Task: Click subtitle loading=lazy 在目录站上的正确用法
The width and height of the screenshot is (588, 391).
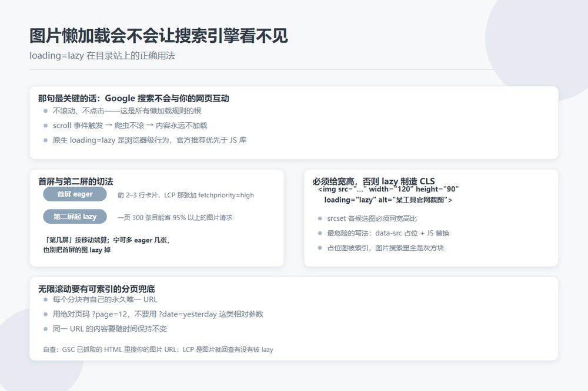Action: click(x=102, y=56)
